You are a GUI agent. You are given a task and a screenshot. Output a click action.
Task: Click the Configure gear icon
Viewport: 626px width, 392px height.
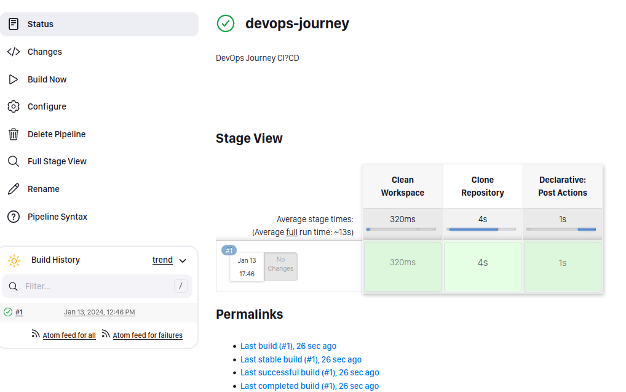(14, 106)
